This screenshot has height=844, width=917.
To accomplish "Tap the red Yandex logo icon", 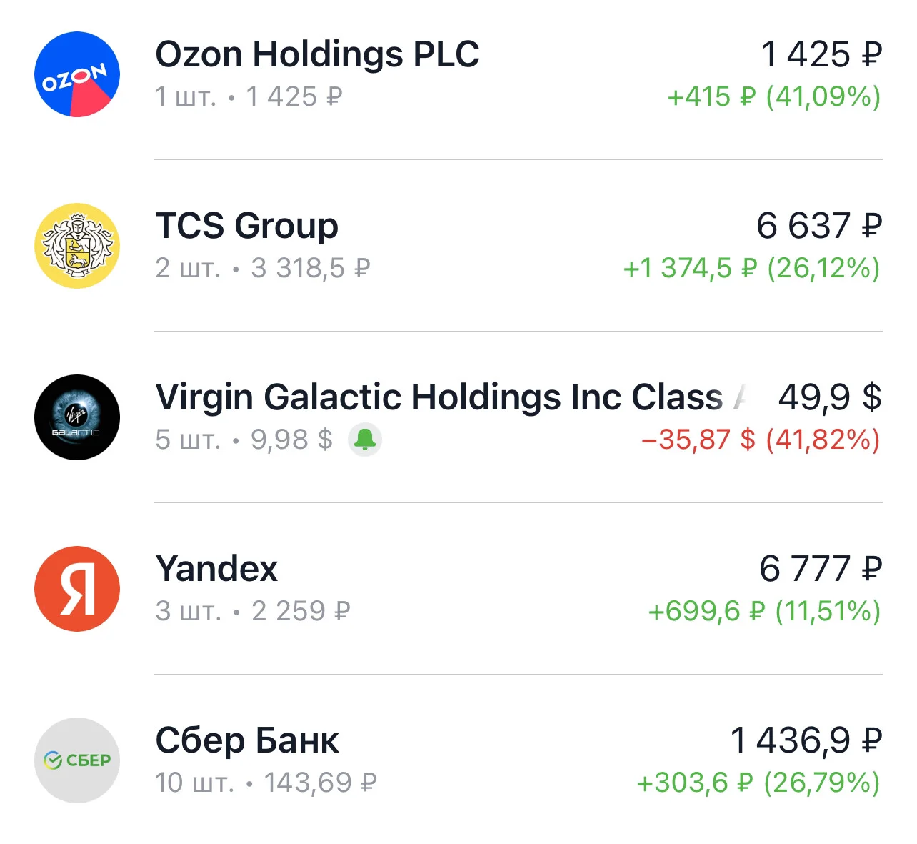I will [x=77, y=589].
